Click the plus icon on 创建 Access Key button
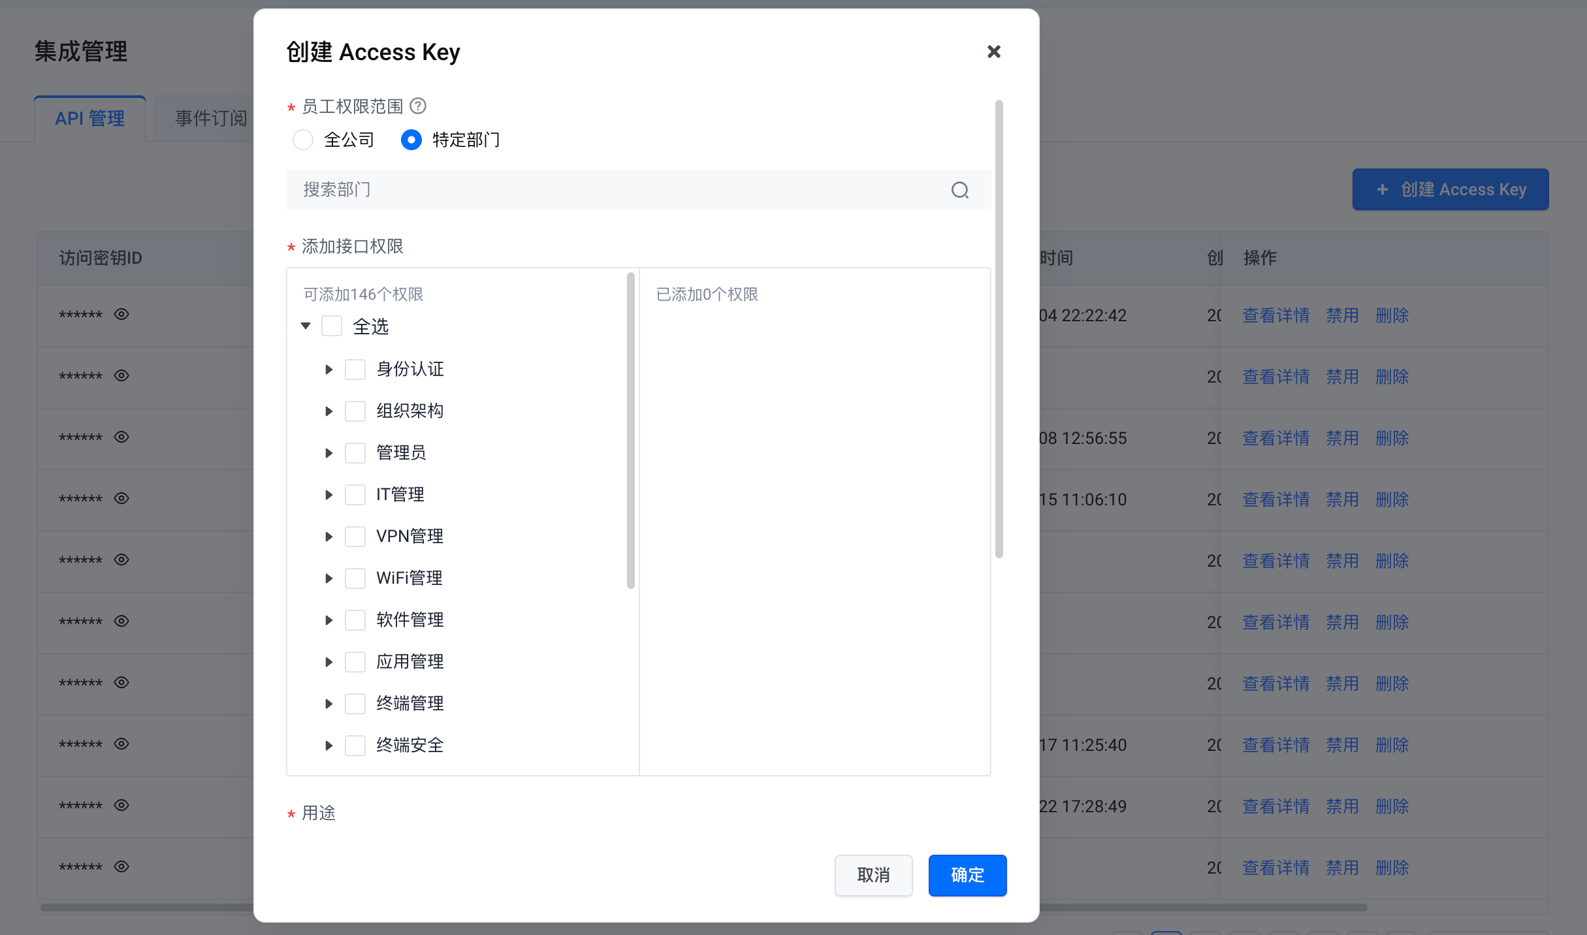This screenshot has width=1587, height=935. click(x=1382, y=189)
